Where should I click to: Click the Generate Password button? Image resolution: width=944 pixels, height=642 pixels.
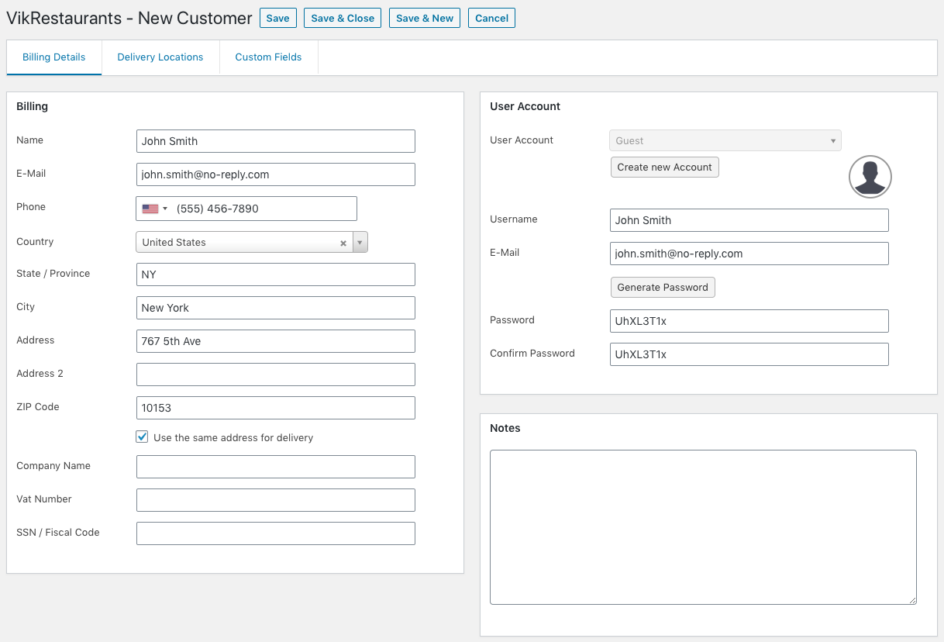[x=663, y=287]
